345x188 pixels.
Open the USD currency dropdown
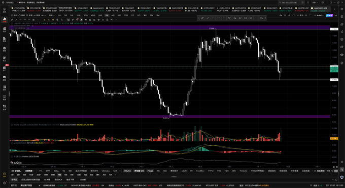pyautogui.click(x=315, y=3)
